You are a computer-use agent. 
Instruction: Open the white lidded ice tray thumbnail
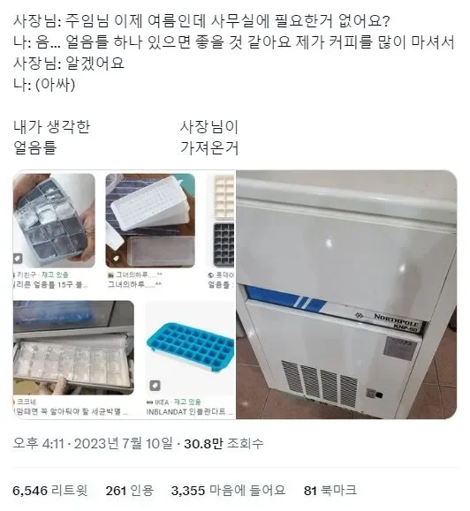(150, 221)
